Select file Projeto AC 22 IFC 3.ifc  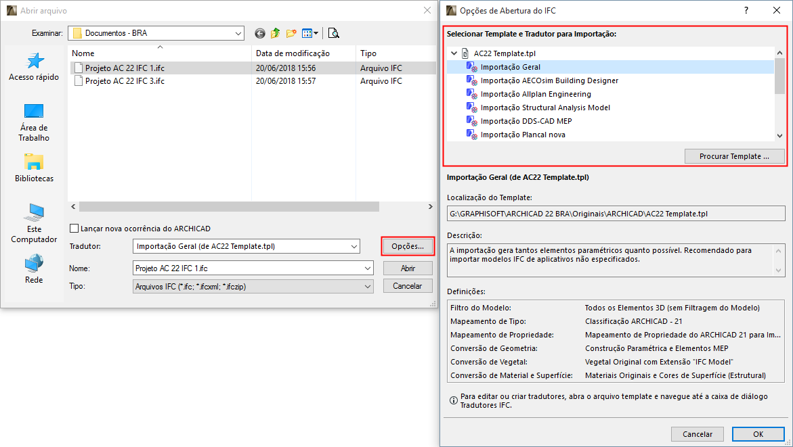pos(125,81)
